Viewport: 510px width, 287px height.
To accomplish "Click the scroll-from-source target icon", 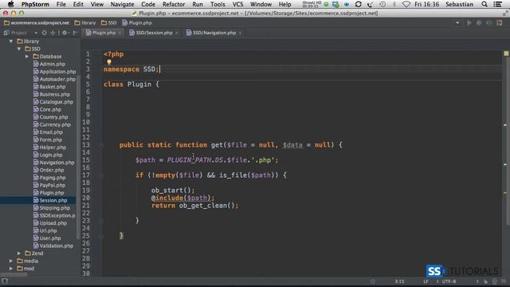I will coord(45,33).
